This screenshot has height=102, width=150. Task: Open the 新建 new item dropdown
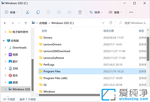coord(11,12)
